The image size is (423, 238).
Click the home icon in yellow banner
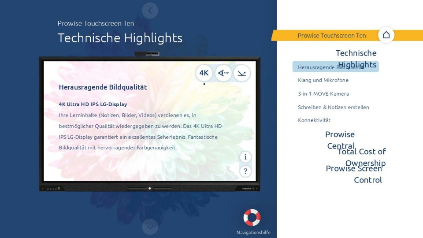click(x=386, y=35)
